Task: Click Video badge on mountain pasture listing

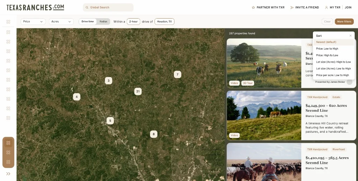Action: (234, 135)
